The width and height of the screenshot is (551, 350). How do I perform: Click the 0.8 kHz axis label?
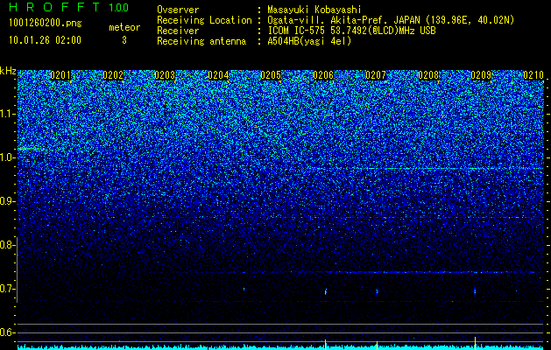7,245
